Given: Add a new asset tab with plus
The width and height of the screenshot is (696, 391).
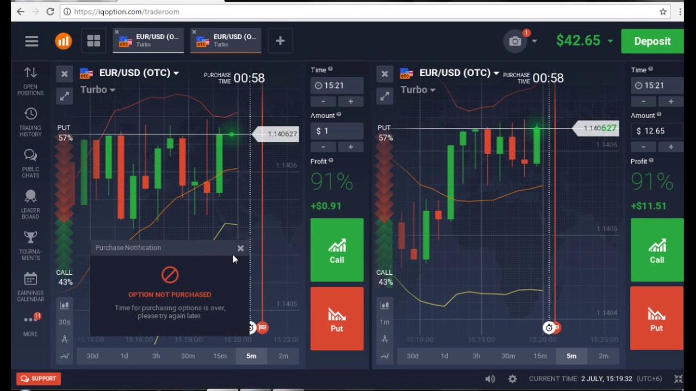Looking at the screenshot, I should 280,41.
